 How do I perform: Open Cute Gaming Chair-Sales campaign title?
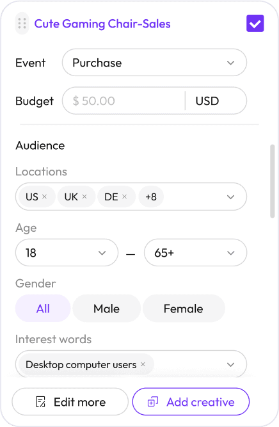pos(102,24)
